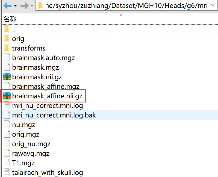Select T1.mgz file
218x177 pixels.
[x=23, y=163]
